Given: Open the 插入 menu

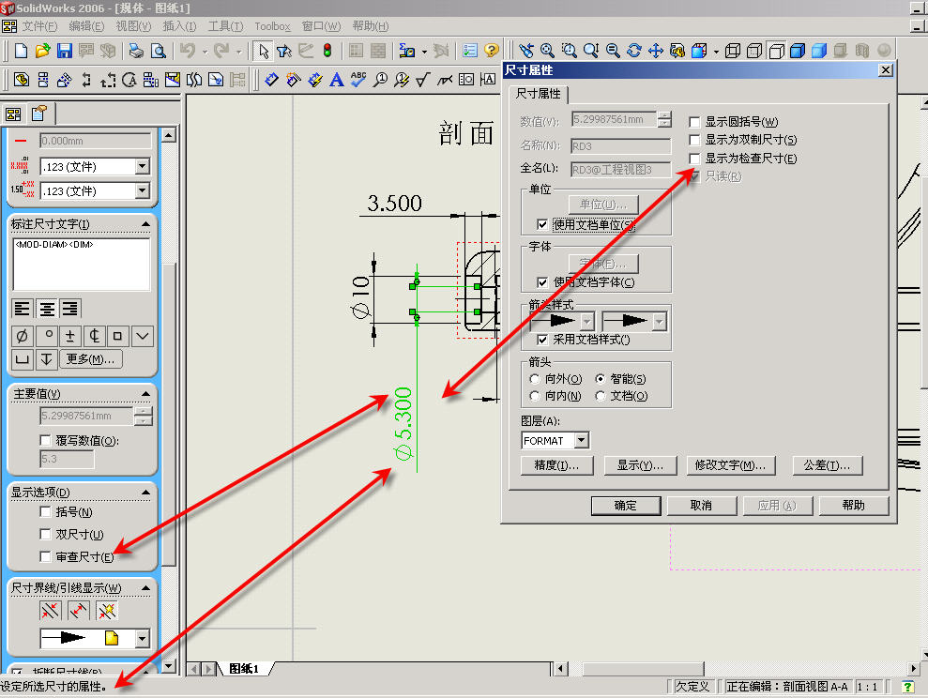Looking at the screenshot, I should (179, 26).
